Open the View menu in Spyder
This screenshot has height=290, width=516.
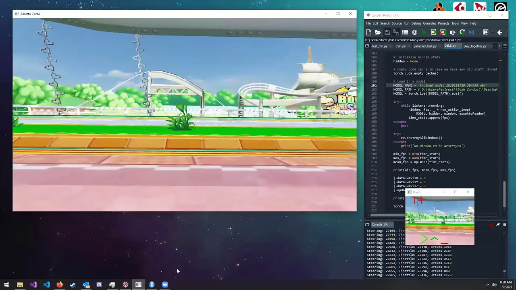pos(464,23)
